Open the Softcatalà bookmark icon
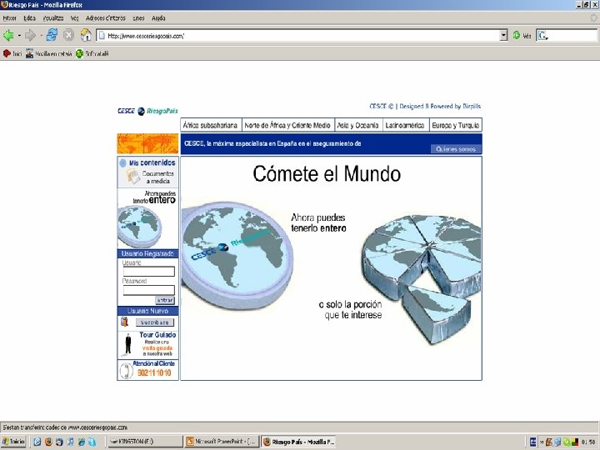The width and height of the screenshot is (600, 450). [x=80, y=53]
